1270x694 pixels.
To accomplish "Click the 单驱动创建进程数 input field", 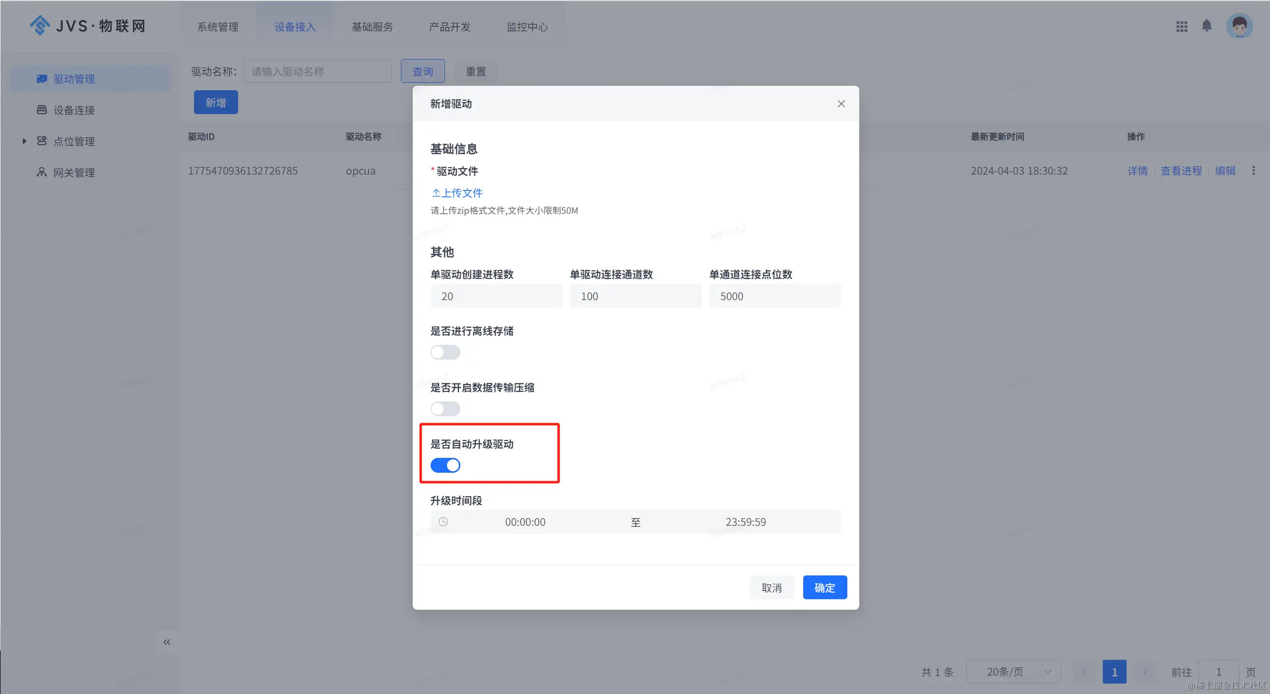I will [x=496, y=296].
